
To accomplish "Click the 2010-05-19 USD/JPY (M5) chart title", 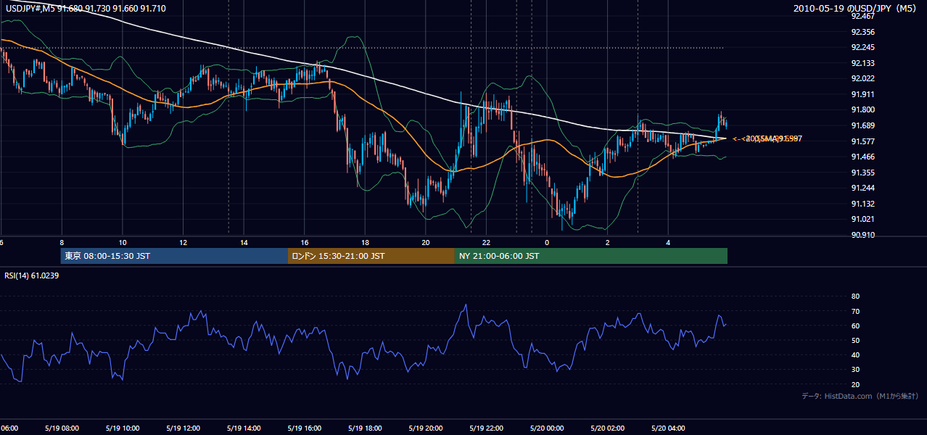I will (855, 8).
